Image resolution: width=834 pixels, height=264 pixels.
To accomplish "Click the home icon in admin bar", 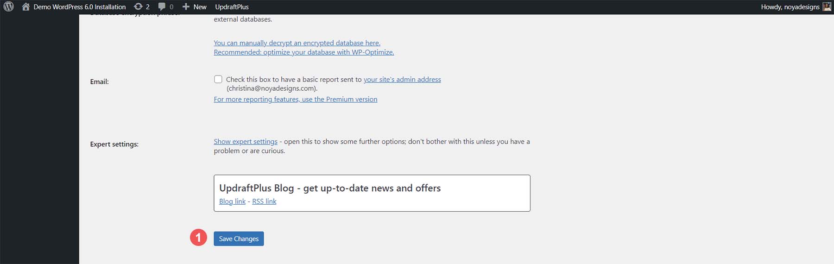I will tap(26, 7).
